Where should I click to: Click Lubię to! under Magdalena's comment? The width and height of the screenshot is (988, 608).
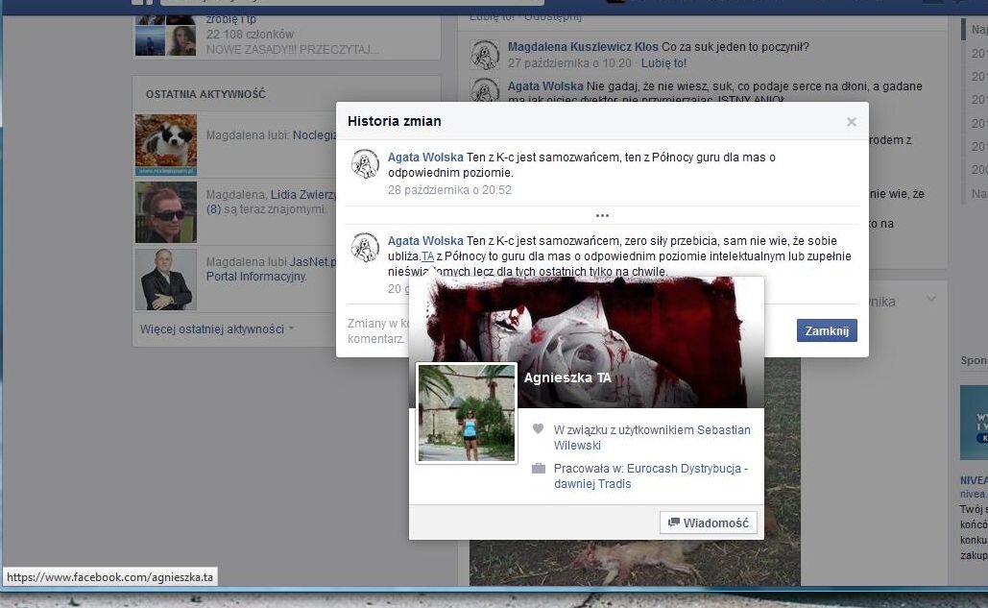(663, 63)
